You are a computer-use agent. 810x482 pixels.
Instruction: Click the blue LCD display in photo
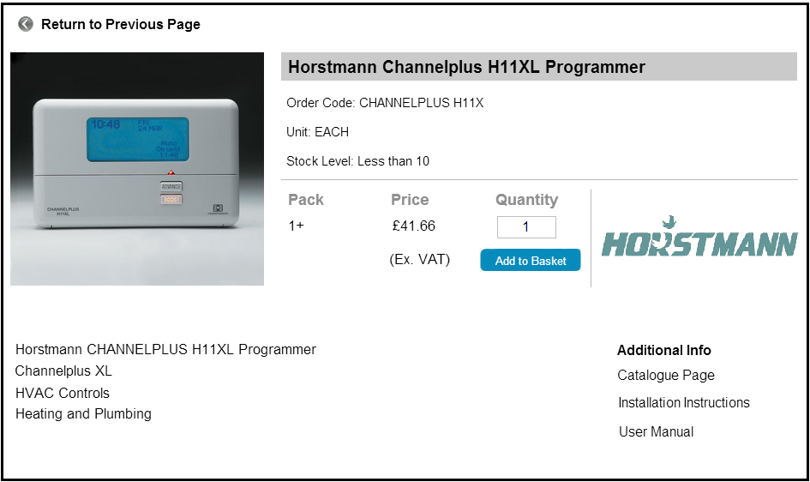[x=137, y=139]
